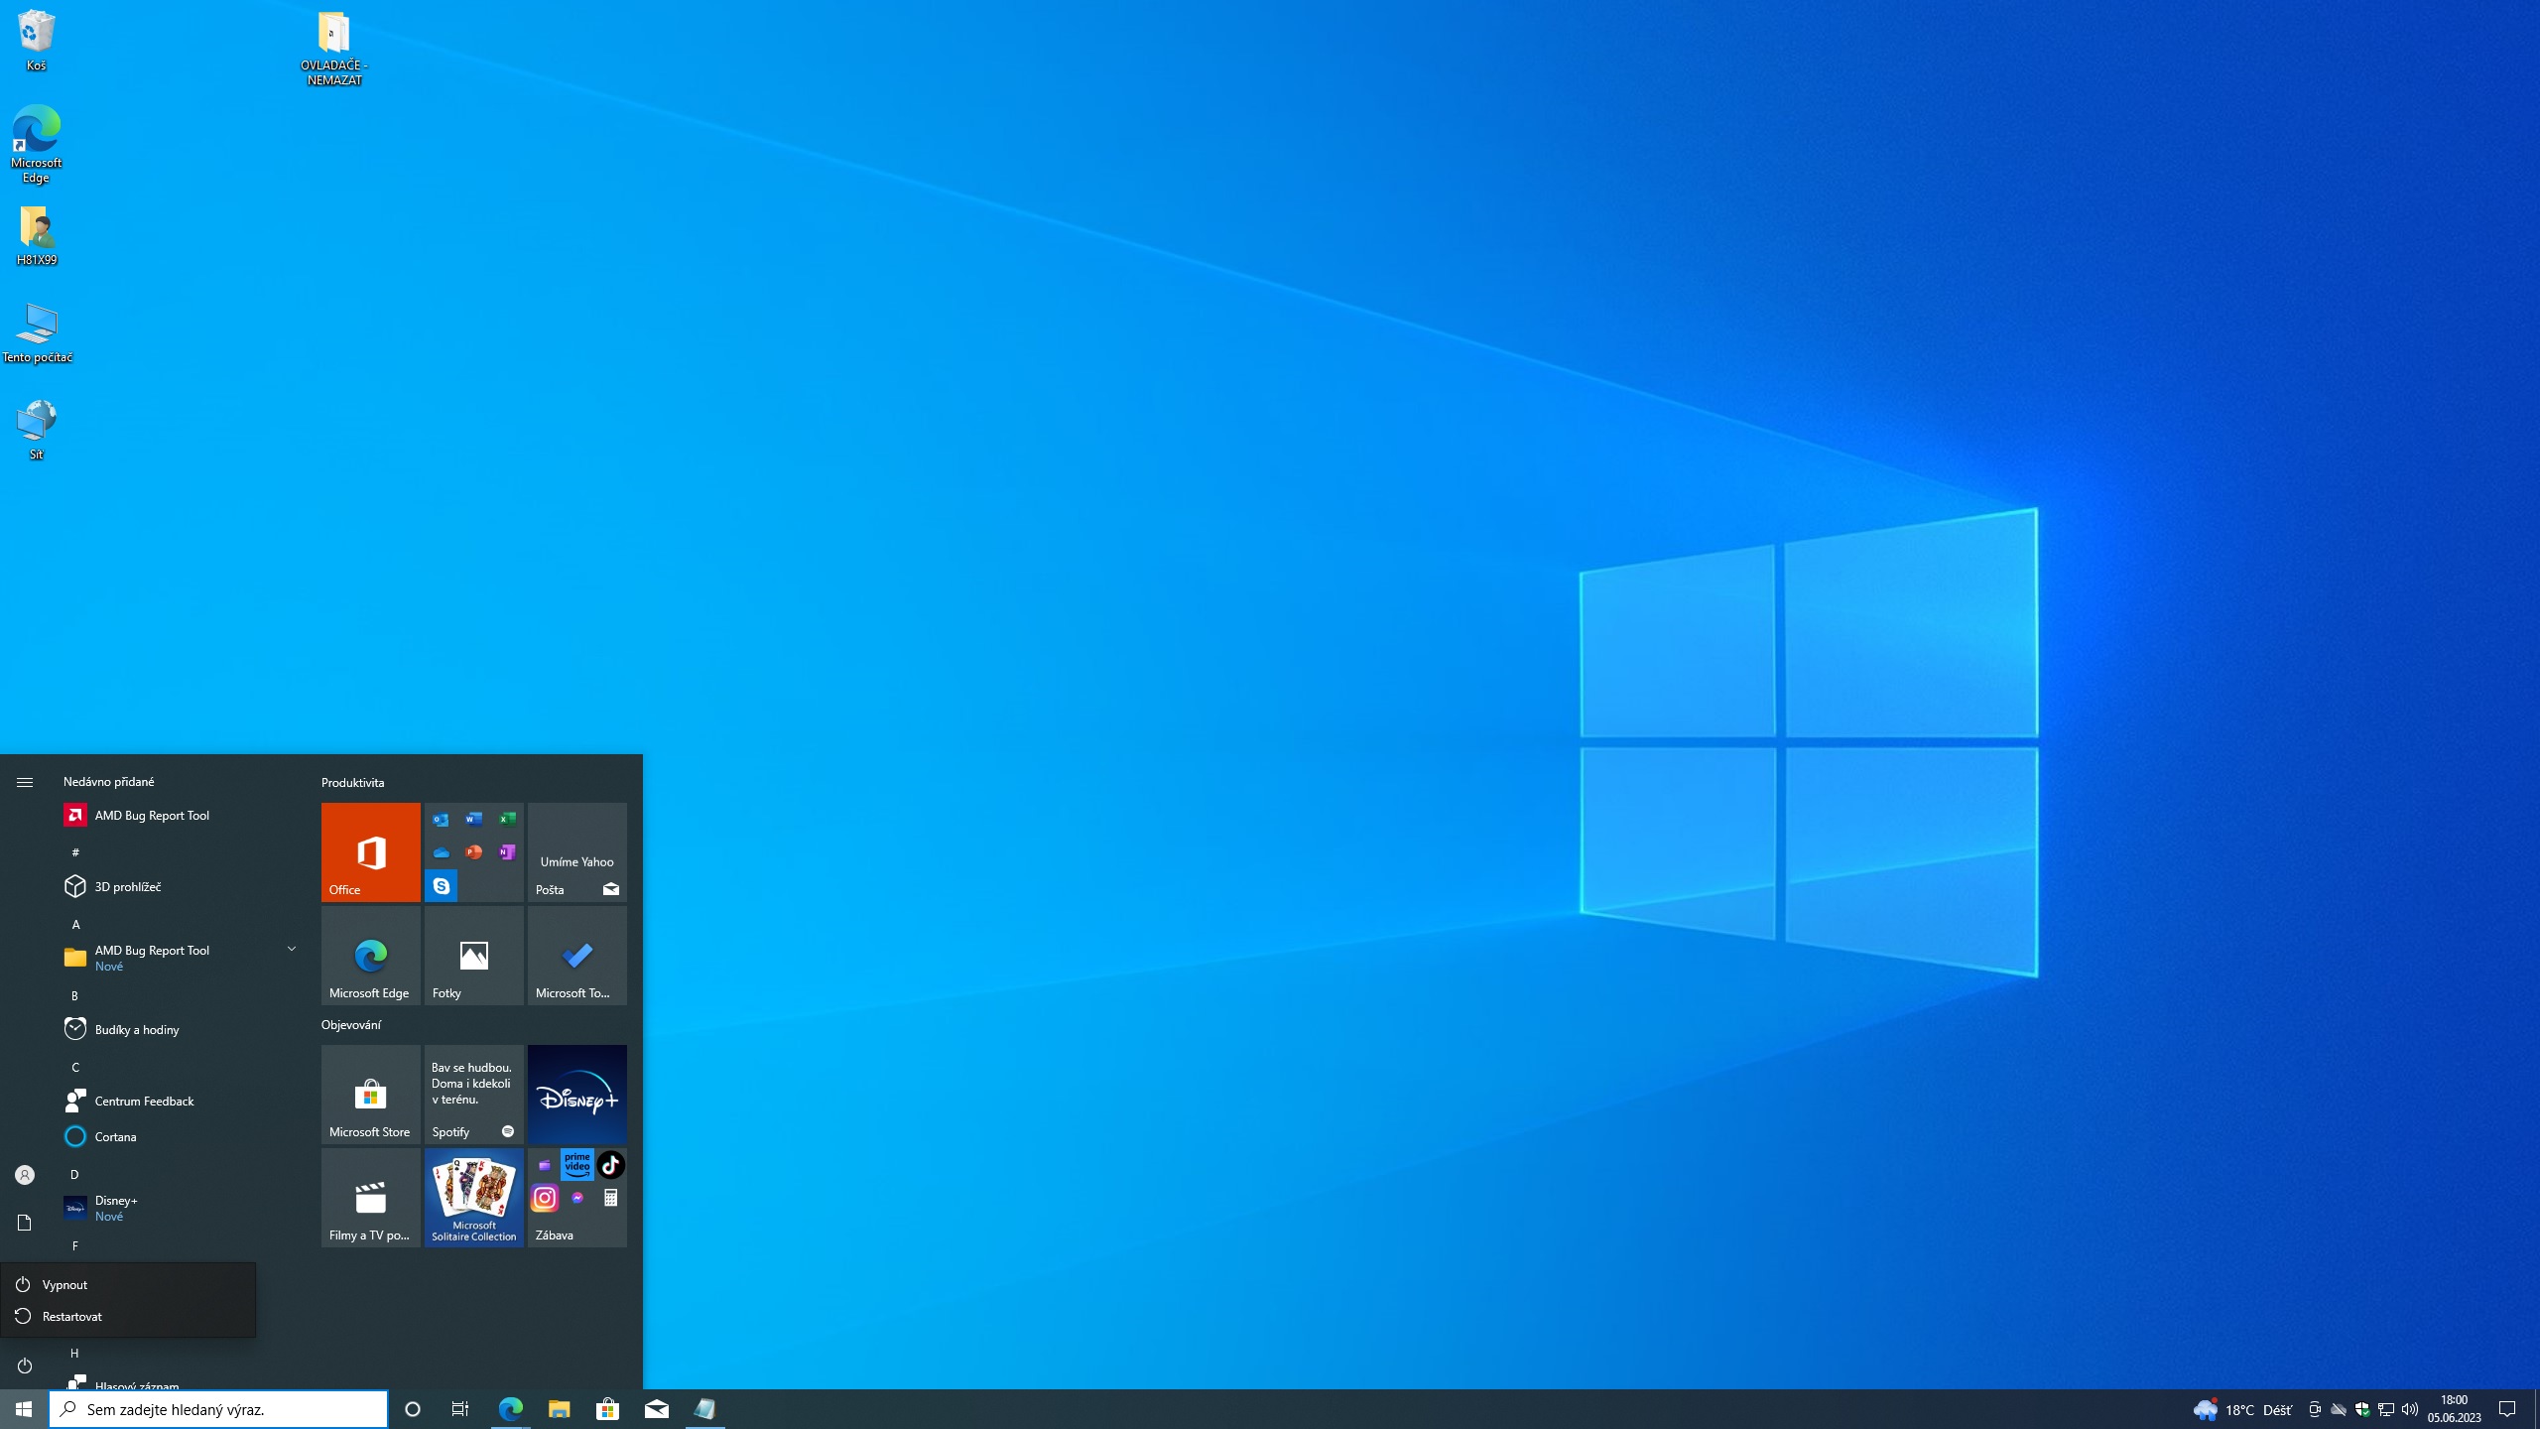
Task: Select Restartovat from the power menu
Action: point(71,1316)
